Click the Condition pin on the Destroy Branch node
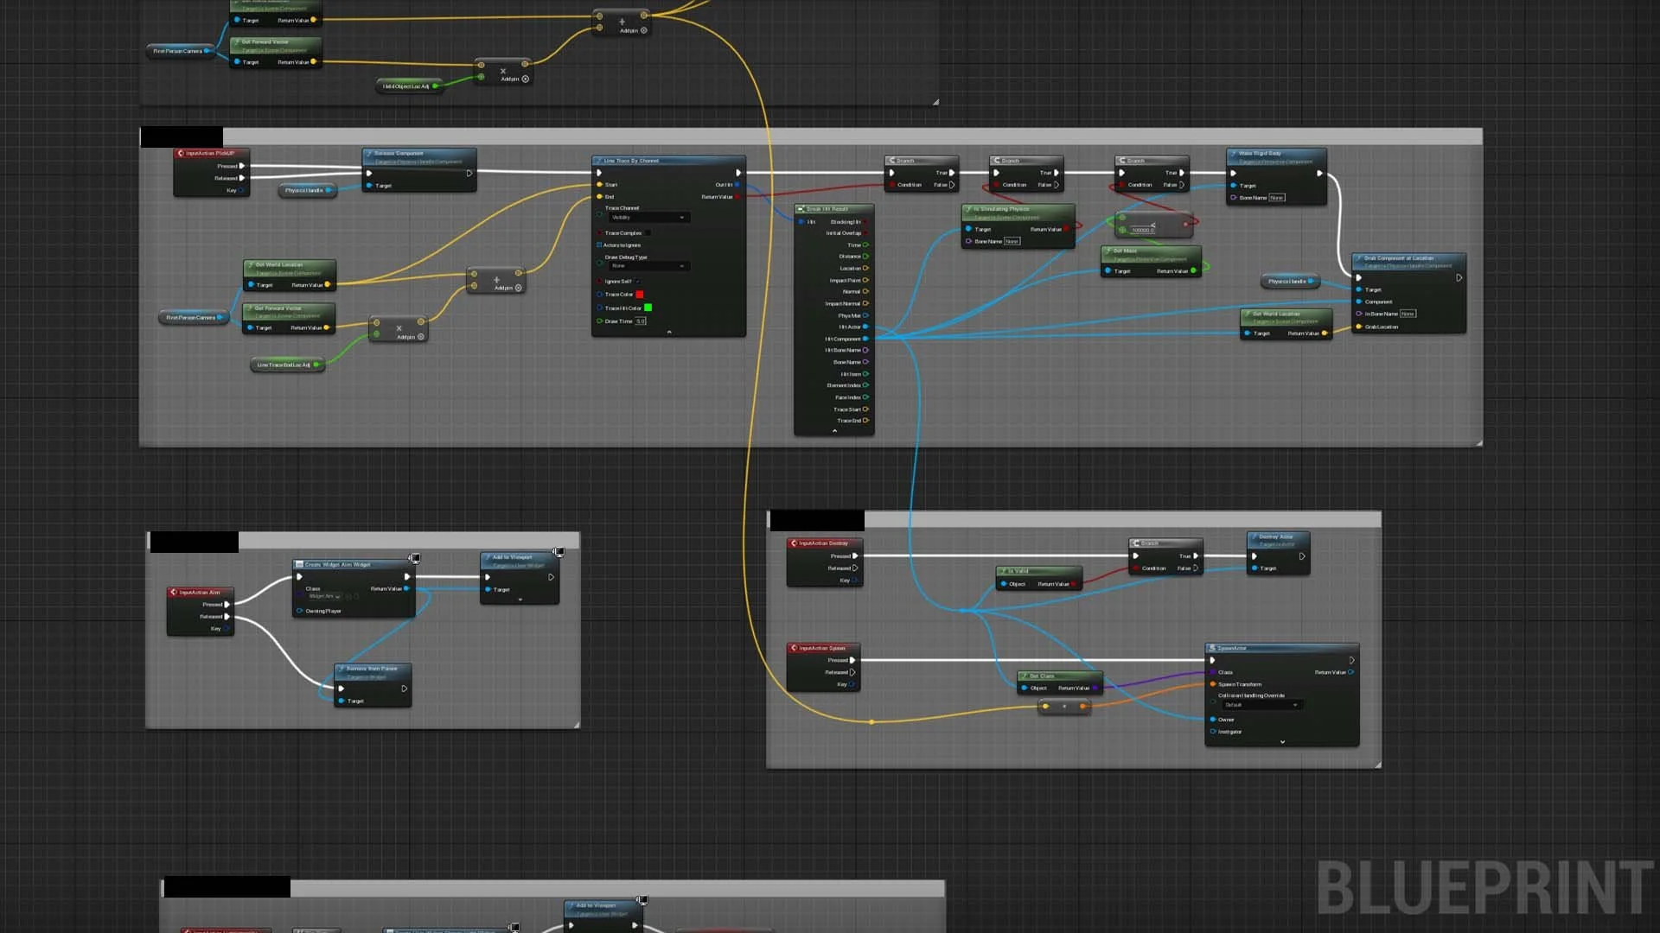Screen dimensions: 1660x933 [x=1136, y=568]
